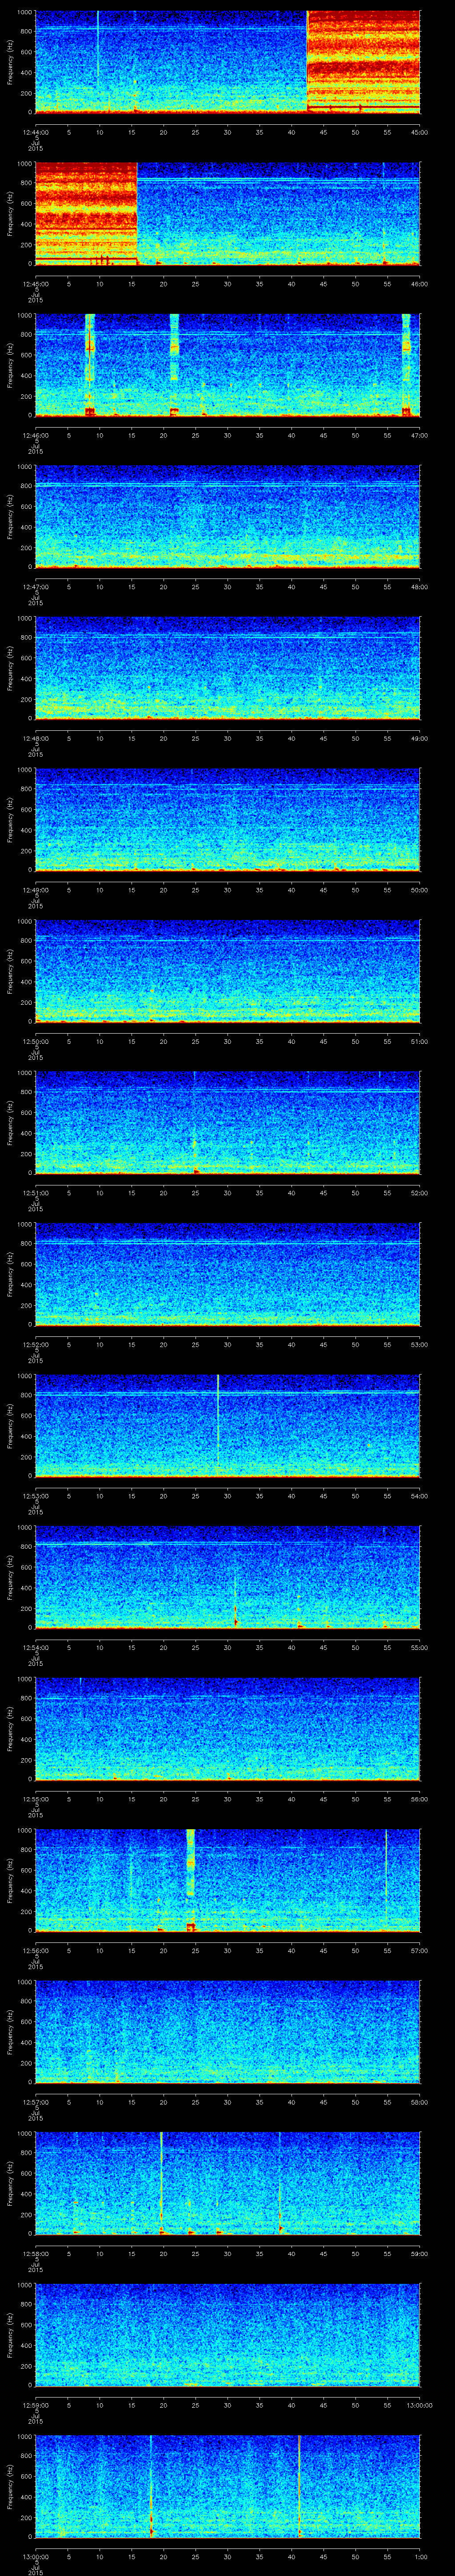Select the spectrogram panel starting at 12:52:00
This screenshot has height=2576, width=455.
tap(228, 1274)
